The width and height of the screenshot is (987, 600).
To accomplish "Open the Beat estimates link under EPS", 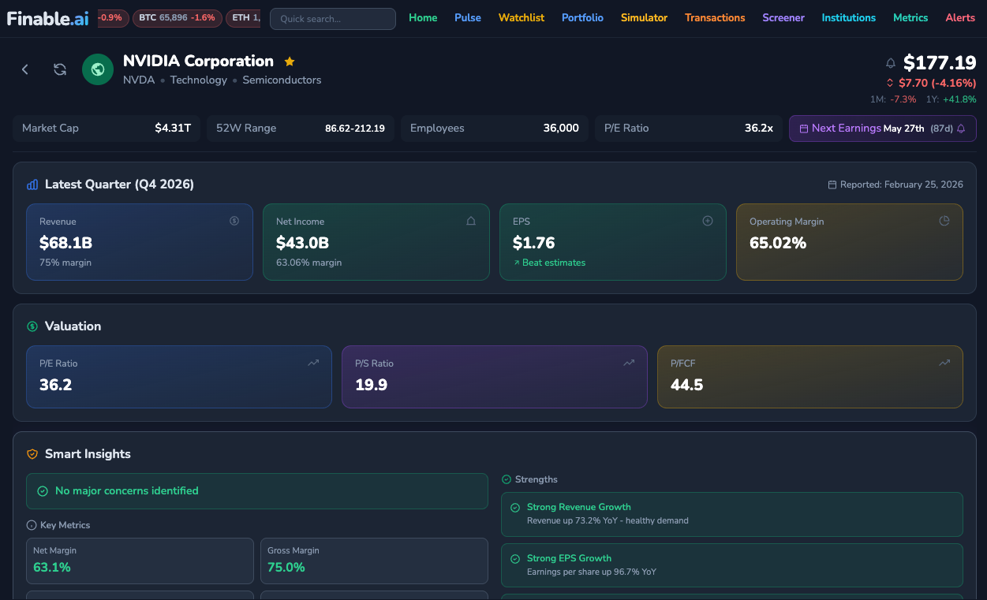I will [548, 263].
